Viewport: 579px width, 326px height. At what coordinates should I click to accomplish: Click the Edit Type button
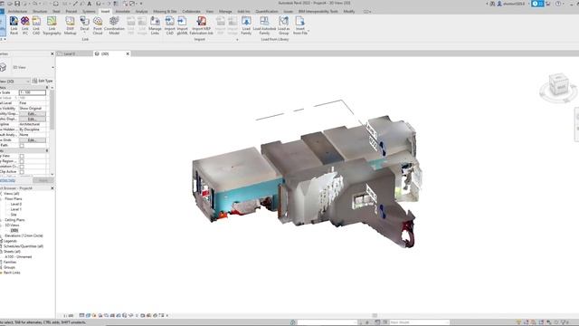43,81
